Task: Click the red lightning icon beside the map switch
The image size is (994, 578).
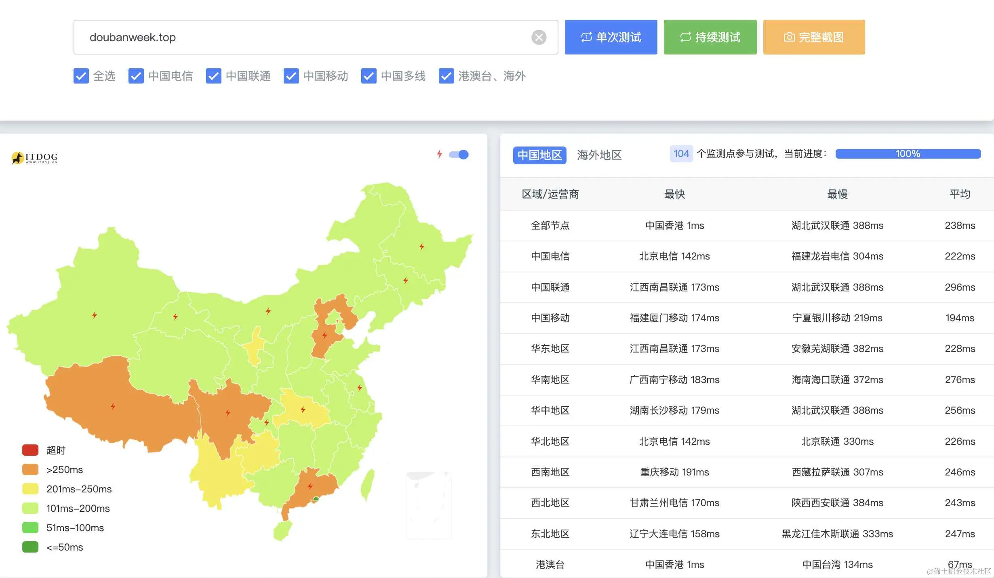Action: point(440,154)
